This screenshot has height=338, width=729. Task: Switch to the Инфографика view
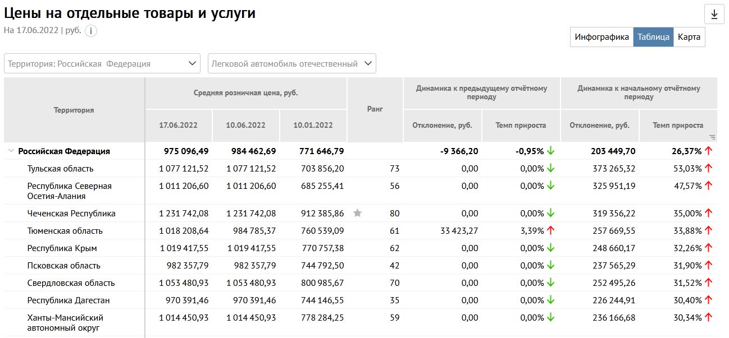602,37
